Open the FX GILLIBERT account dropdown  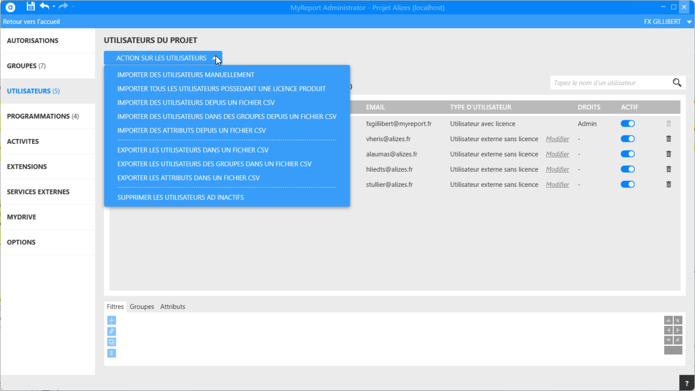tap(688, 22)
